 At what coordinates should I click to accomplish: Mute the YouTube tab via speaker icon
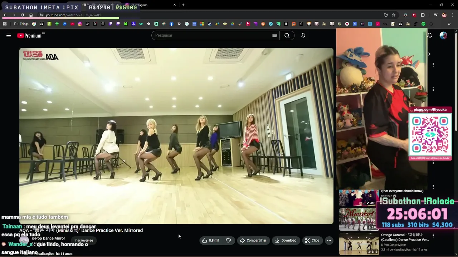(112, 5)
